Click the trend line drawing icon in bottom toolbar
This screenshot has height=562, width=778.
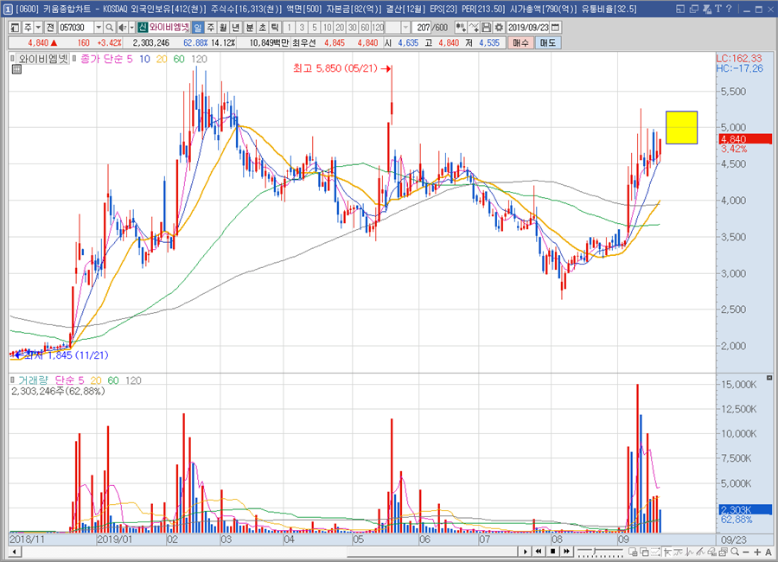click(x=700, y=552)
